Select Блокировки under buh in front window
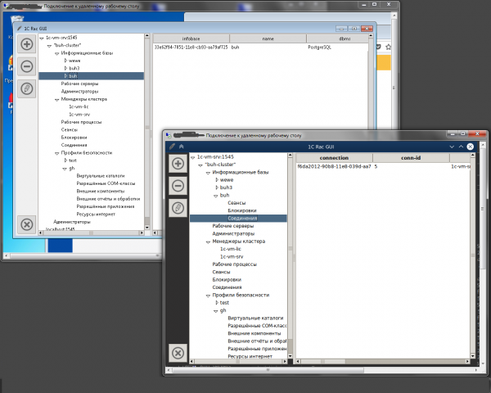This screenshot has width=491, height=393. click(x=242, y=210)
